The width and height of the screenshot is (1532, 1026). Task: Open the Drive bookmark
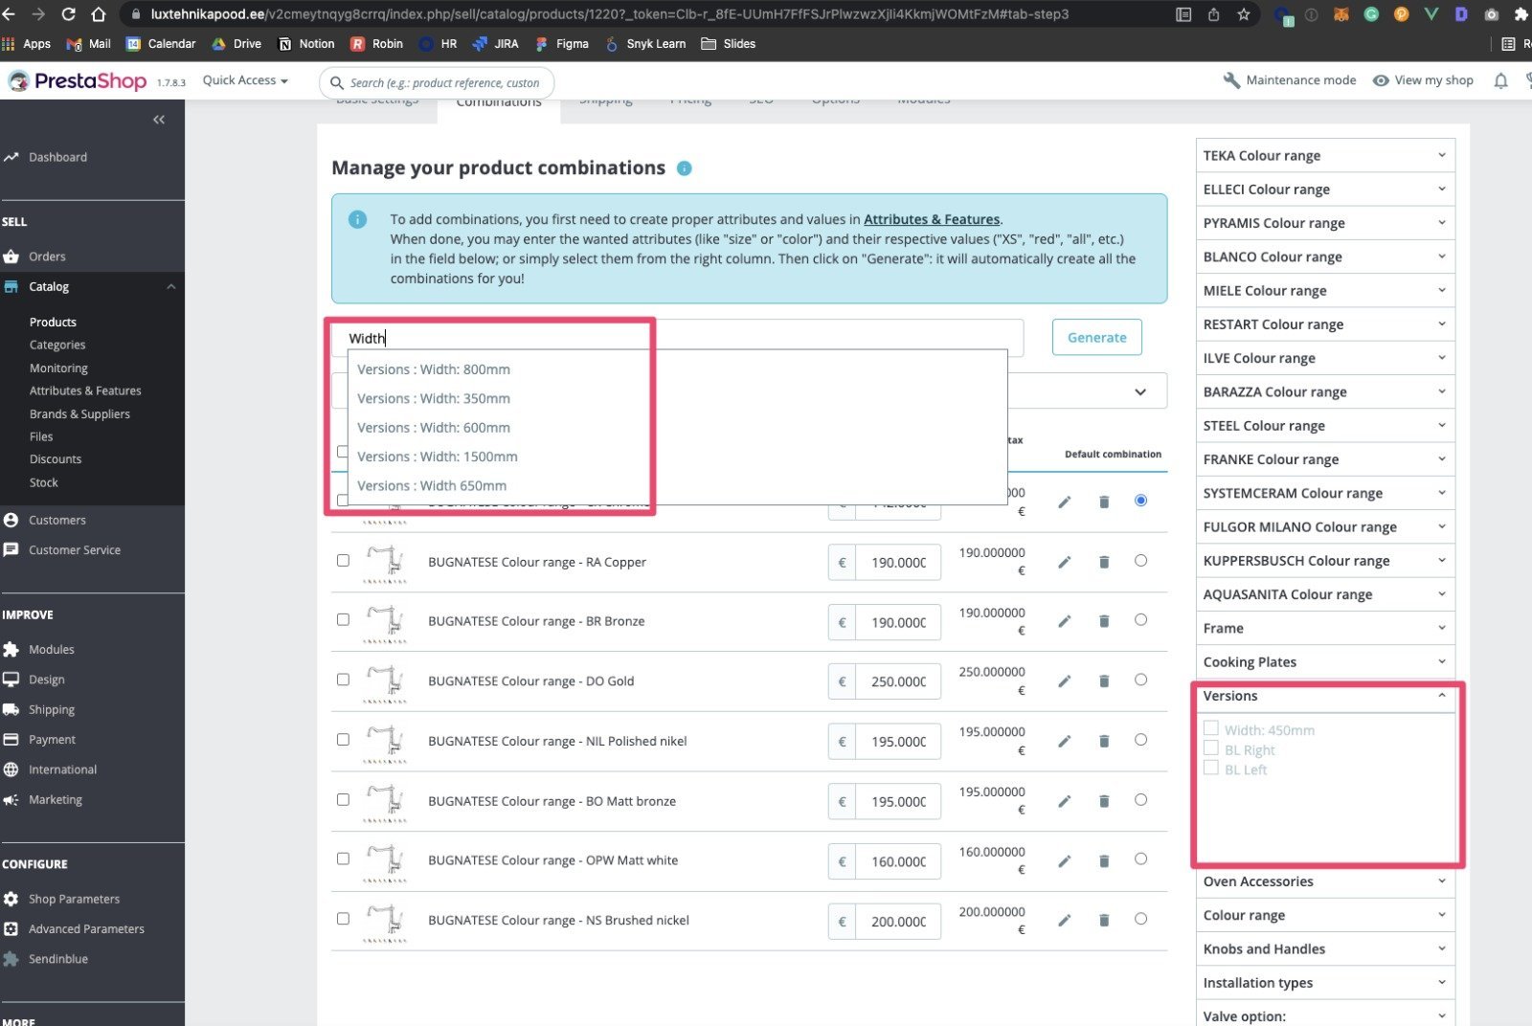point(237,44)
